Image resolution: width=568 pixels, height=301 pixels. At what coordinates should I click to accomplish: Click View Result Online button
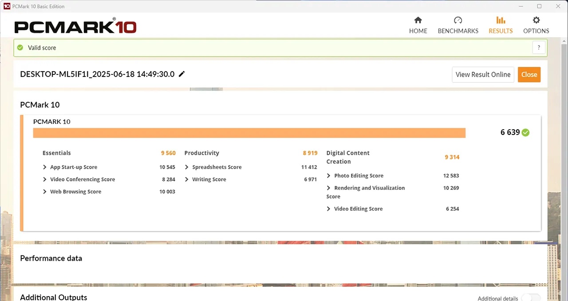[483, 74]
